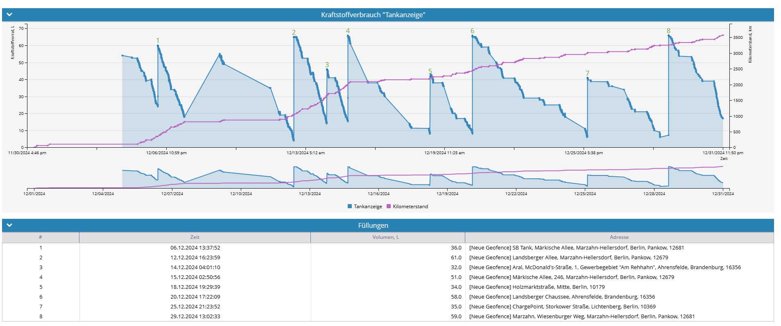Image resolution: width=781 pixels, height=326 pixels.
Task: Select fill marker 7 on the chart
Action: [587, 73]
